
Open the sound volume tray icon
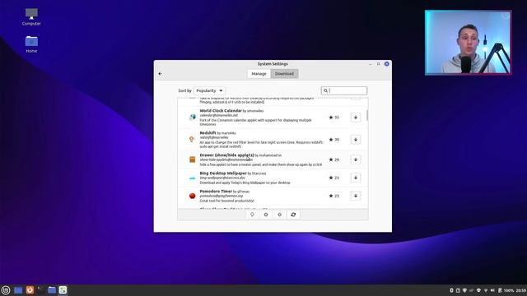tap(492, 290)
